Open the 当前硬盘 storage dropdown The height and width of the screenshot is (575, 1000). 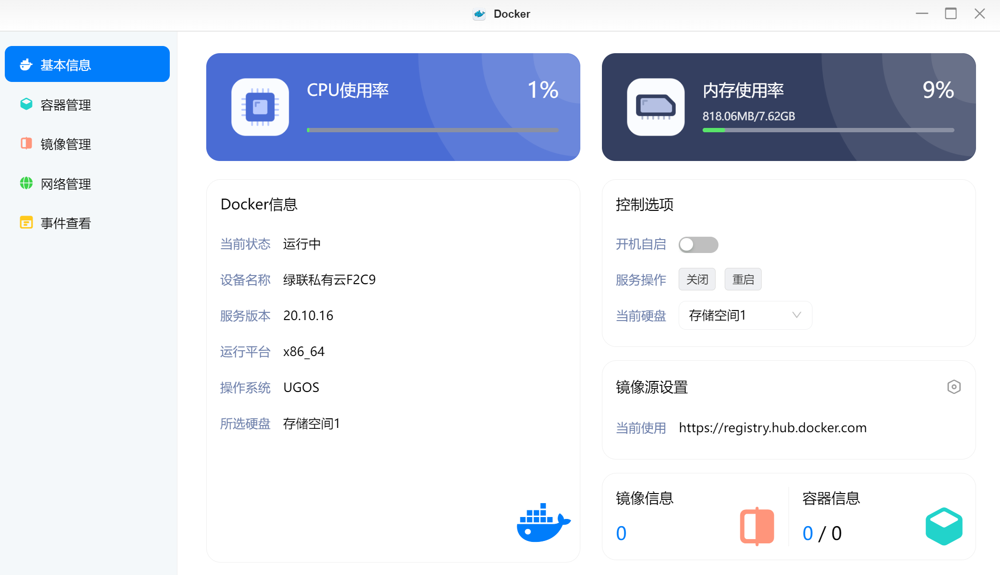pyautogui.click(x=745, y=315)
